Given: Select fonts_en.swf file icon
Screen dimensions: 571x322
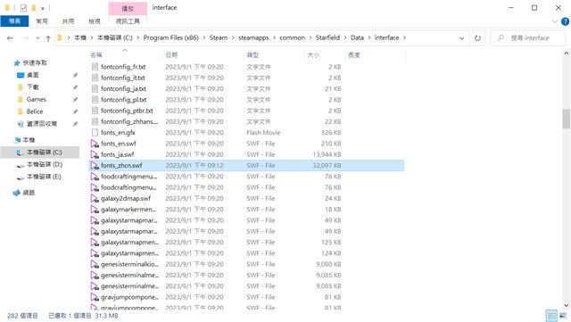Looking at the screenshot, I should click(x=95, y=144).
